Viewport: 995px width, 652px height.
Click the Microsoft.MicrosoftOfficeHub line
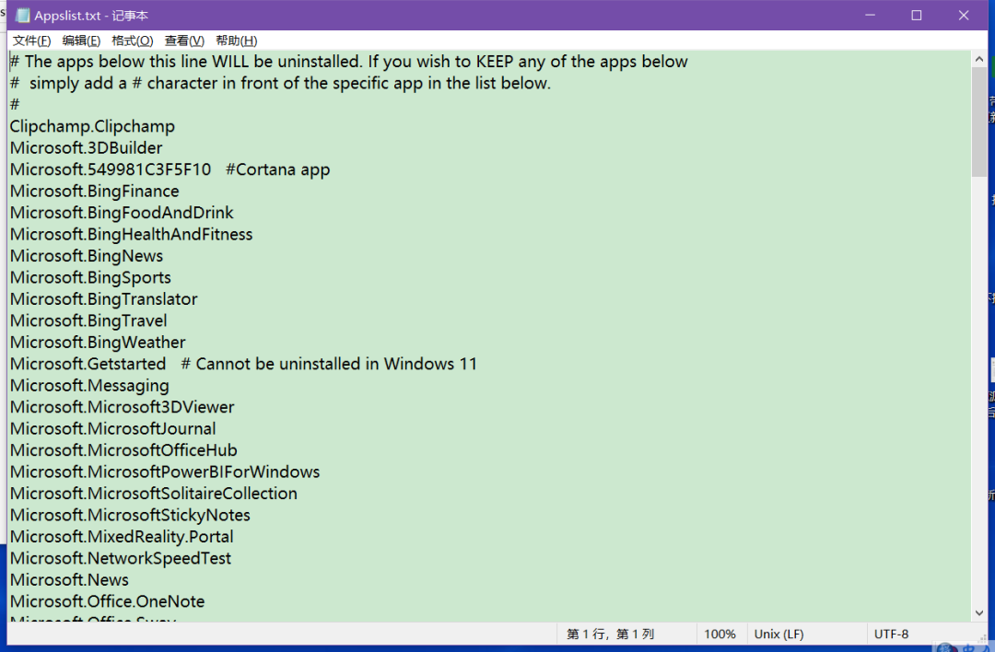(123, 449)
